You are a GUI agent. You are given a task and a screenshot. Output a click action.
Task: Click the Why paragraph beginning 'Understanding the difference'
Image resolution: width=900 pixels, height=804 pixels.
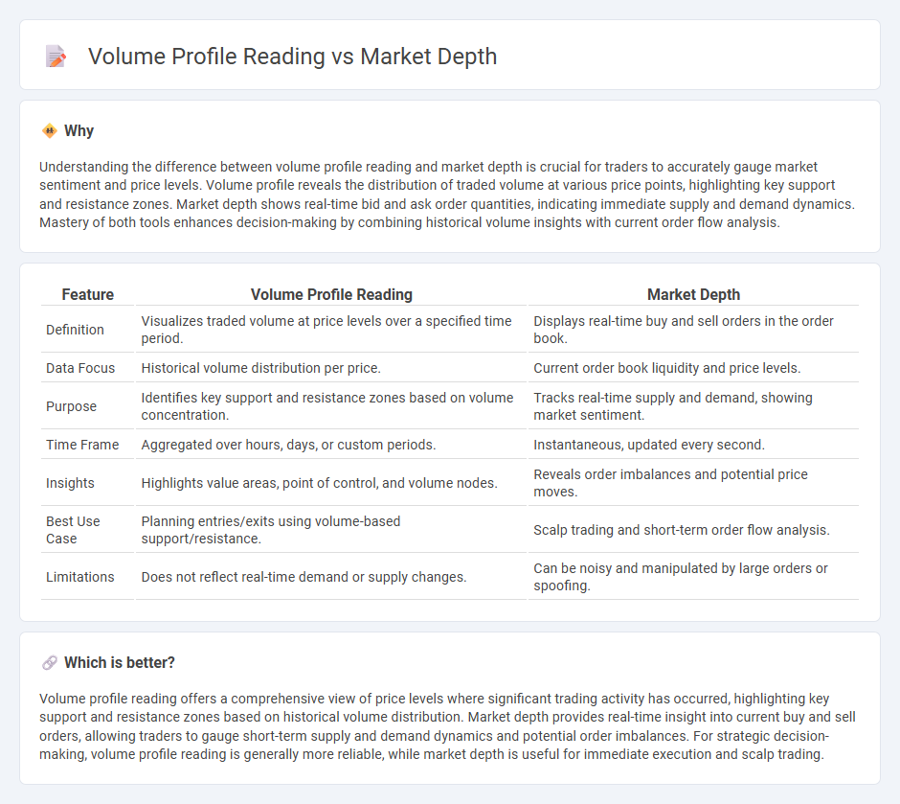pos(447,195)
